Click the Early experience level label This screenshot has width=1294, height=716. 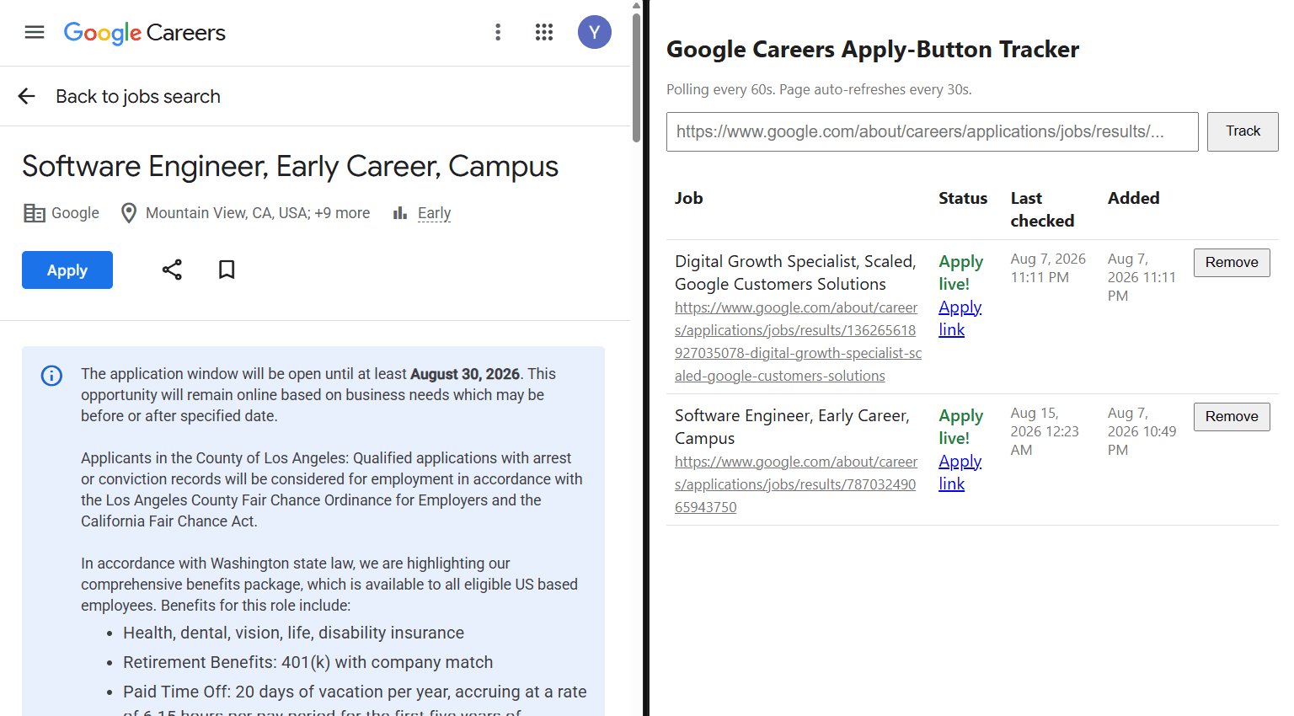435,213
